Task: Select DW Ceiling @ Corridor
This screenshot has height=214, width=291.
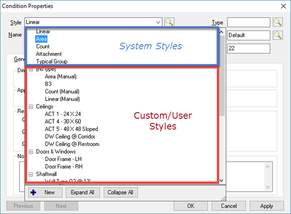Action: (x=70, y=136)
